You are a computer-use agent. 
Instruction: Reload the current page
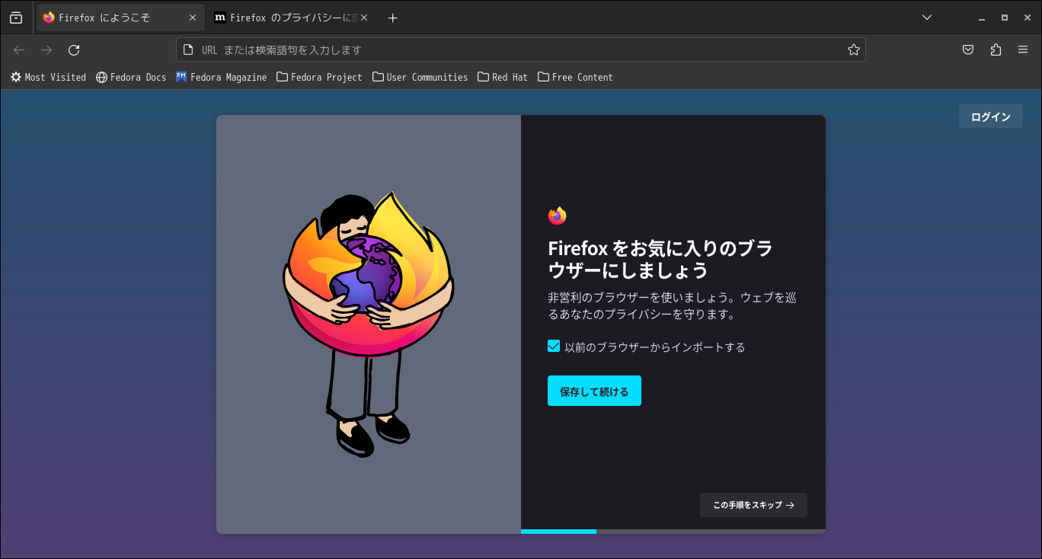click(74, 50)
